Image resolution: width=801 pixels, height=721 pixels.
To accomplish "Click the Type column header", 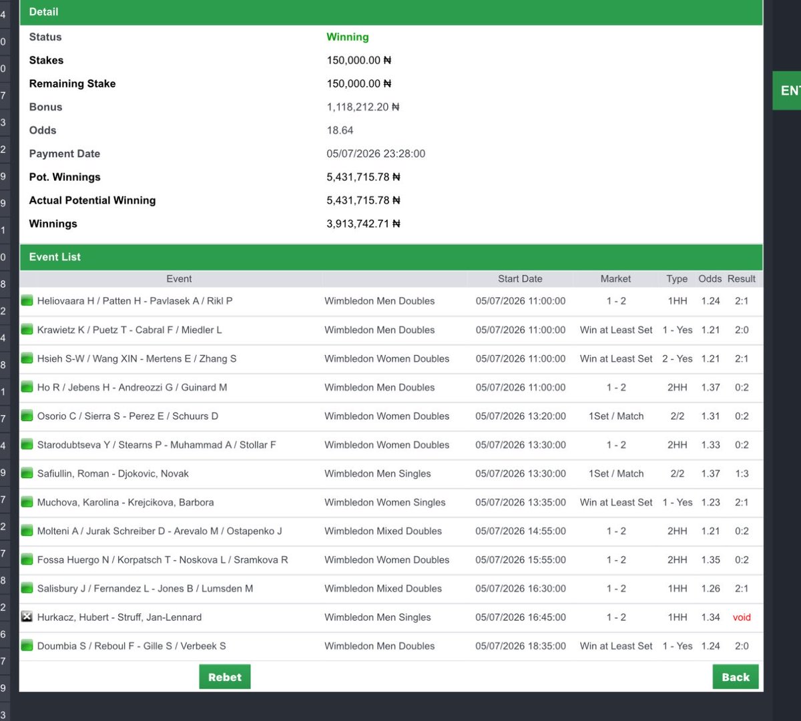I will click(x=677, y=279).
